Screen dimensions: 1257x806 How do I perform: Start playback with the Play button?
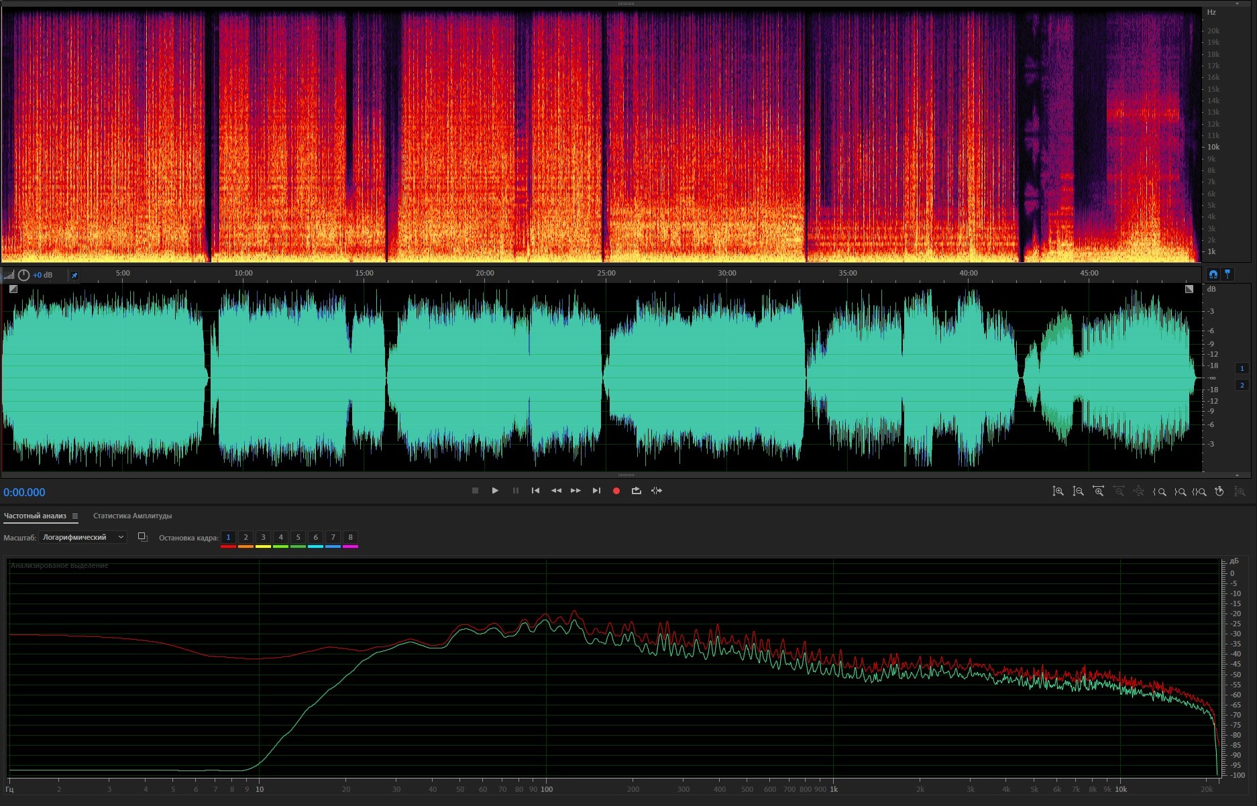[x=495, y=491]
